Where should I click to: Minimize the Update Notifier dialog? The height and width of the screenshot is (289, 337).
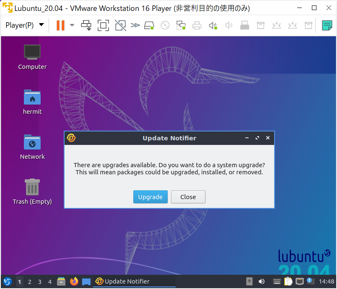[247, 138]
